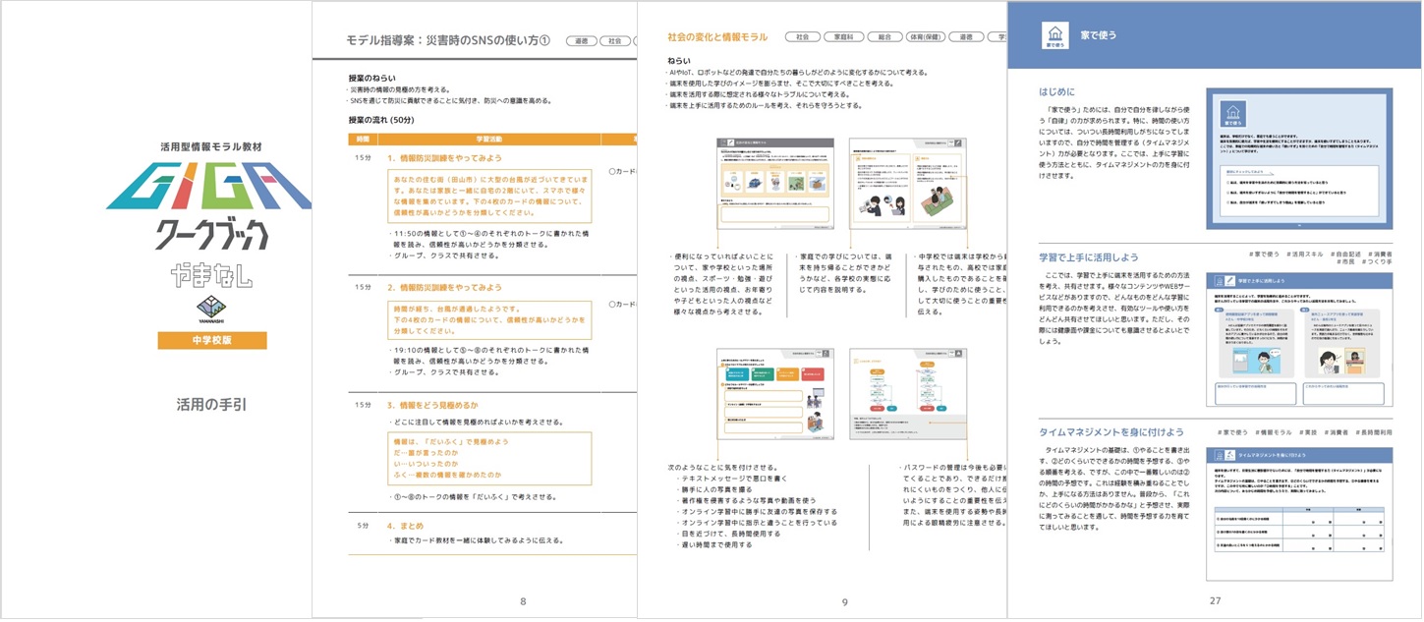The width and height of the screenshot is (1424, 622).
Task: Open the thumbnail showing students and a sofa illustration
Action: coord(907,185)
